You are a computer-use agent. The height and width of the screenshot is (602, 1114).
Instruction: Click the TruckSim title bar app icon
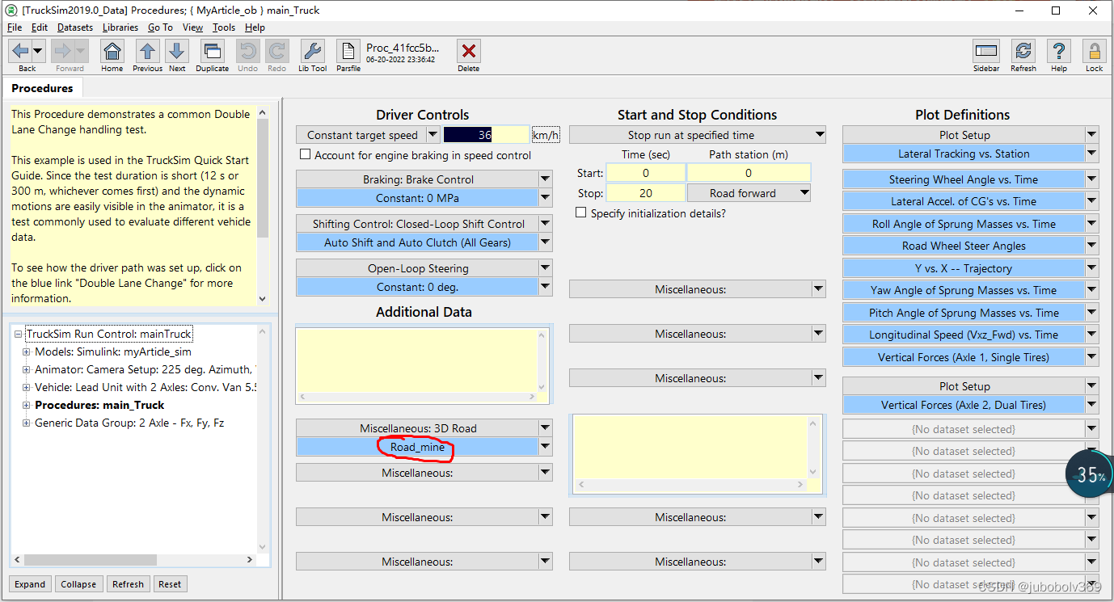pyautogui.click(x=11, y=11)
